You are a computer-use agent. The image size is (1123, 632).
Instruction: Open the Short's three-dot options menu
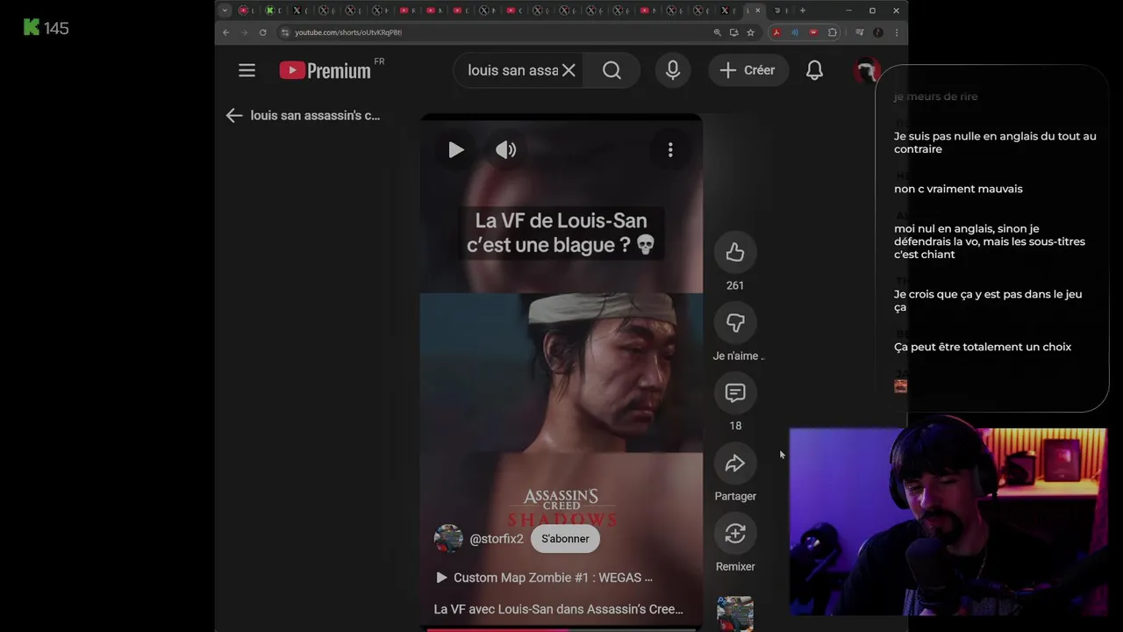[670, 150]
